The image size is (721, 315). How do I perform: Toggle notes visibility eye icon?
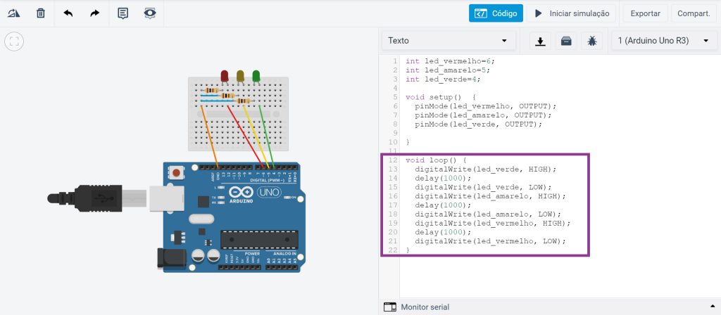click(x=150, y=13)
